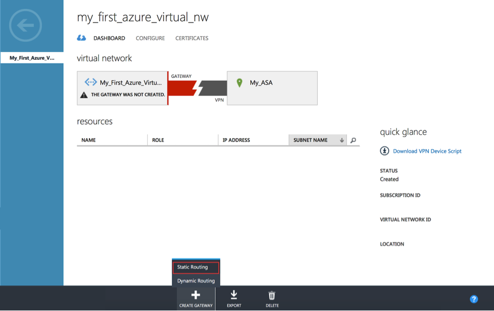Click 'THE GATEWAY WAS NOT CREATED.' message
This screenshot has width=494, height=311.
coord(128,95)
